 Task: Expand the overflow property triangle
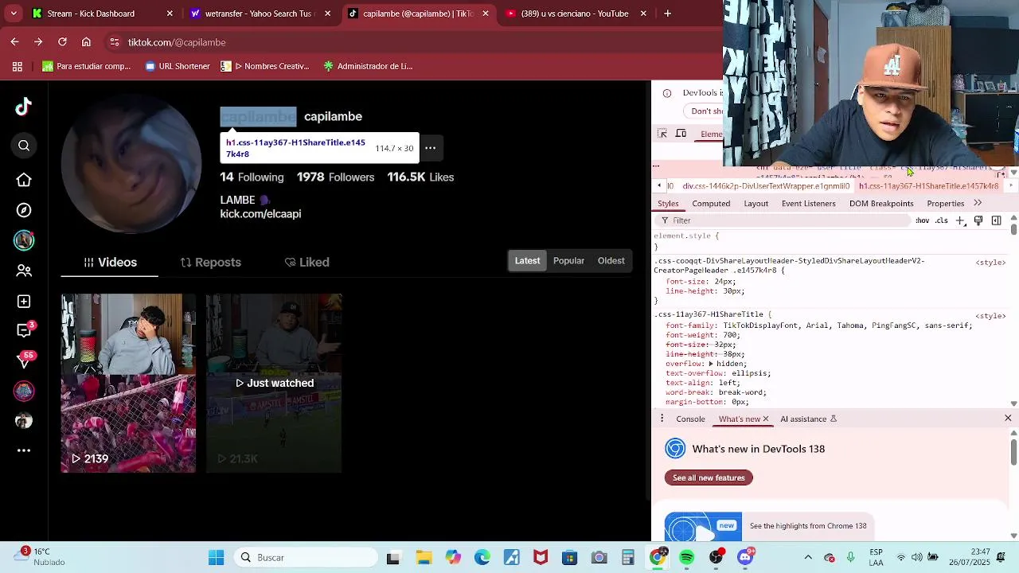click(x=711, y=364)
